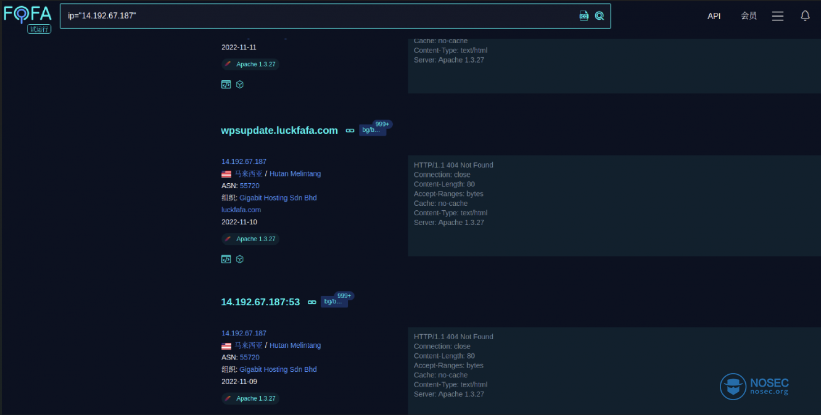This screenshot has height=415, width=821.
Task: Click 'HTTP/1.1 404 Not Found' in wpsupdate.luckfafa.com response
Action: click(x=453, y=165)
